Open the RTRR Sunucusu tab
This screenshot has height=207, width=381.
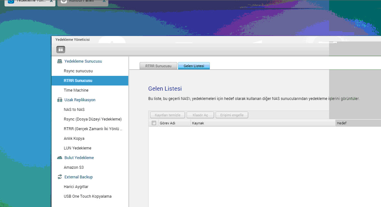click(158, 66)
